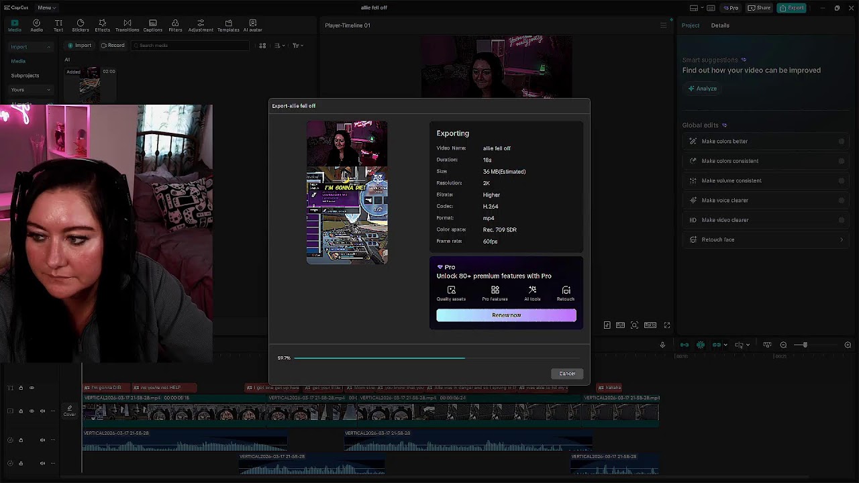Click the player fullscreen icon
Image resolution: width=859 pixels, height=483 pixels.
pos(667,325)
